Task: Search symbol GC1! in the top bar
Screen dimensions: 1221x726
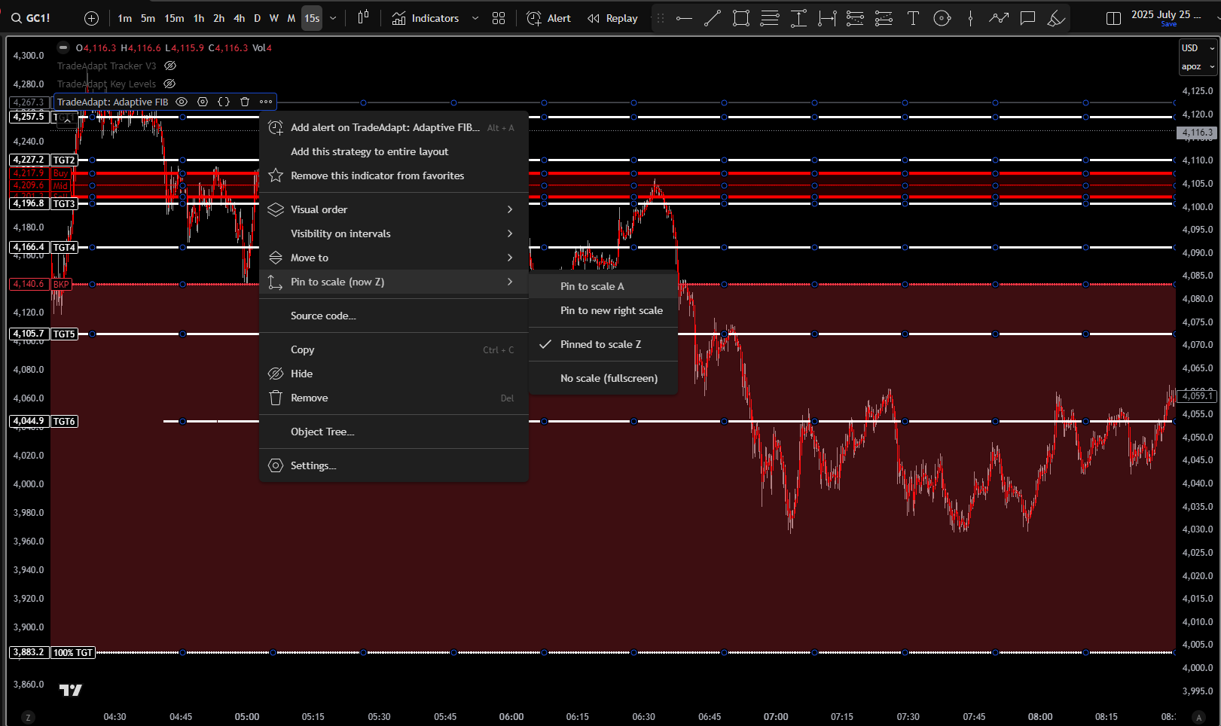Action: coord(32,18)
